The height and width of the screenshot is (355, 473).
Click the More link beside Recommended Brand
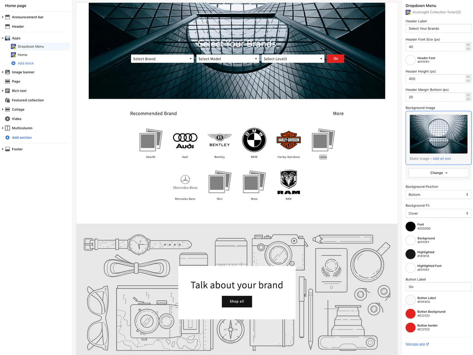point(338,114)
